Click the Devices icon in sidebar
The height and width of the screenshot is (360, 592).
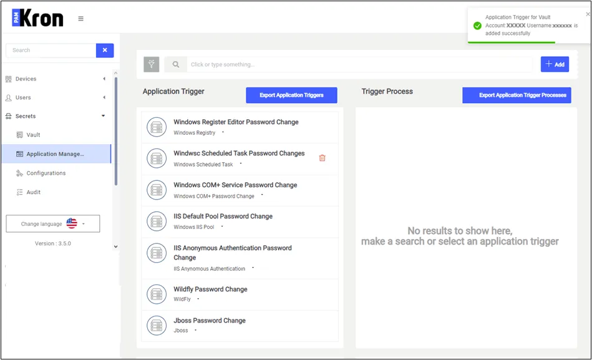(8, 79)
